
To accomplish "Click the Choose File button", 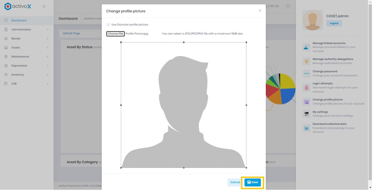I will pos(115,34).
